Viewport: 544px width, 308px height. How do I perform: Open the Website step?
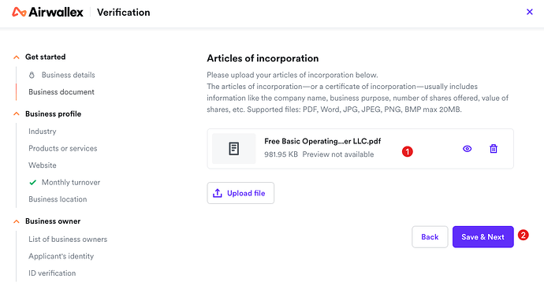tap(43, 165)
